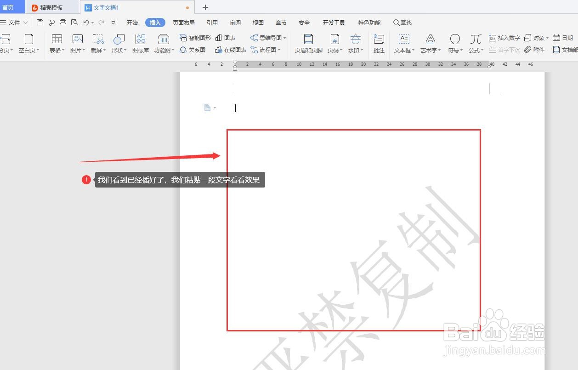Click the Export to PDF icon

coord(51,23)
